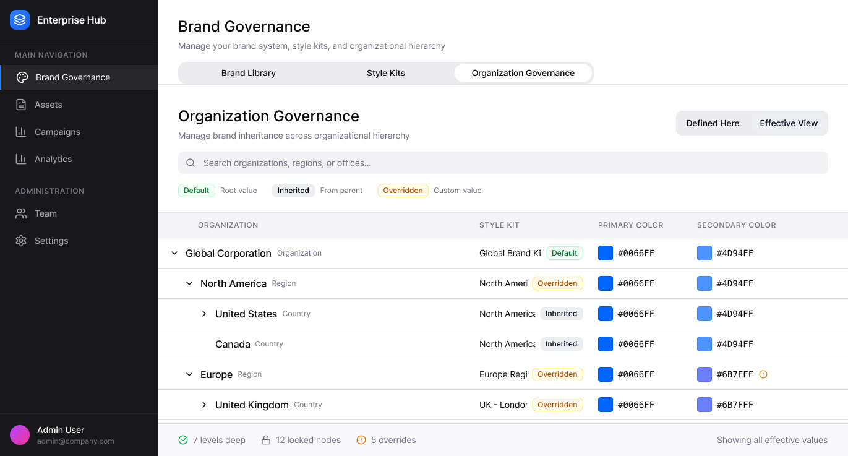This screenshot has height=456, width=848.
Task: Expand the United Kingdom country row
Action: pos(204,405)
